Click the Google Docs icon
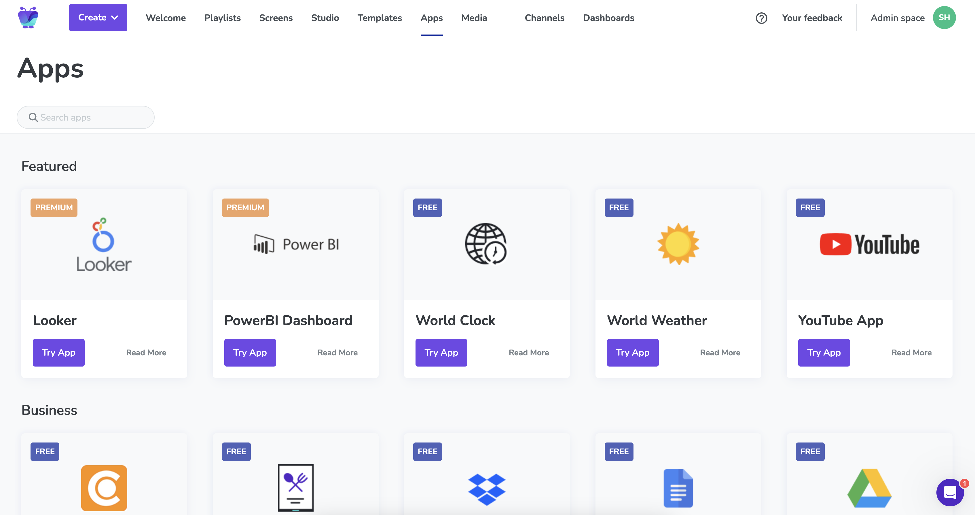The width and height of the screenshot is (975, 515). [x=678, y=488]
